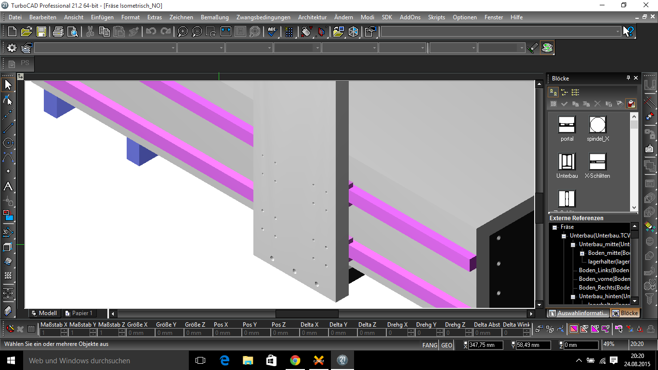The width and height of the screenshot is (658, 370).
Task: Activate the zoom window tool
Action: point(211,32)
